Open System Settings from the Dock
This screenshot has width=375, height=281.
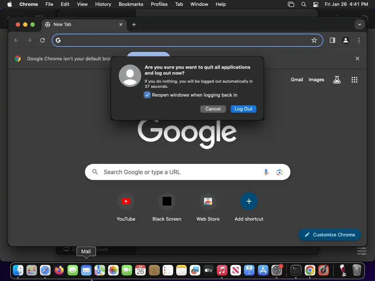pos(277,270)
